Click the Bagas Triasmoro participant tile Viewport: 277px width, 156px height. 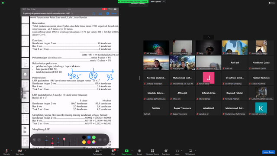point(182,108)
